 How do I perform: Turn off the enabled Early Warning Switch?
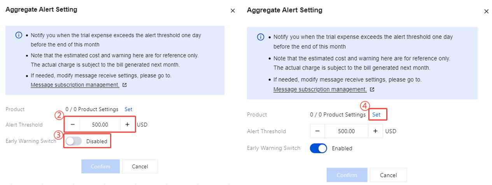(x=319, y=148)
